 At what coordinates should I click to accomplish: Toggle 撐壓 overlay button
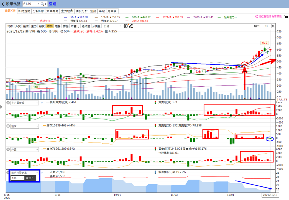tap(66, 26)
